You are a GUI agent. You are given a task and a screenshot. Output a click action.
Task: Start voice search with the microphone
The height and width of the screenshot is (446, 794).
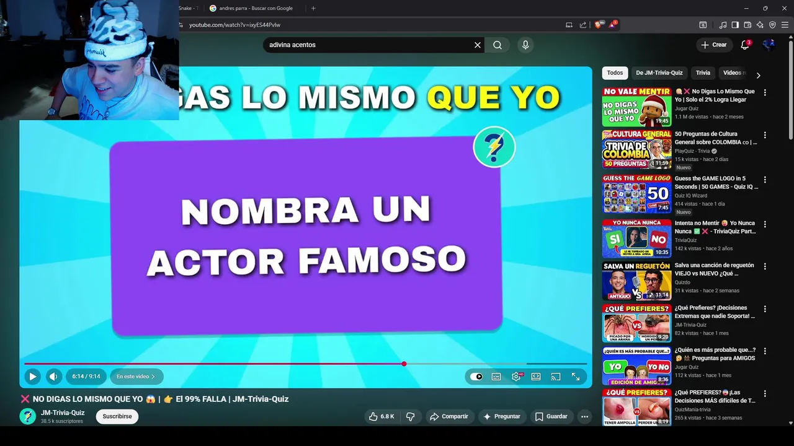click(x=525, y=45)
